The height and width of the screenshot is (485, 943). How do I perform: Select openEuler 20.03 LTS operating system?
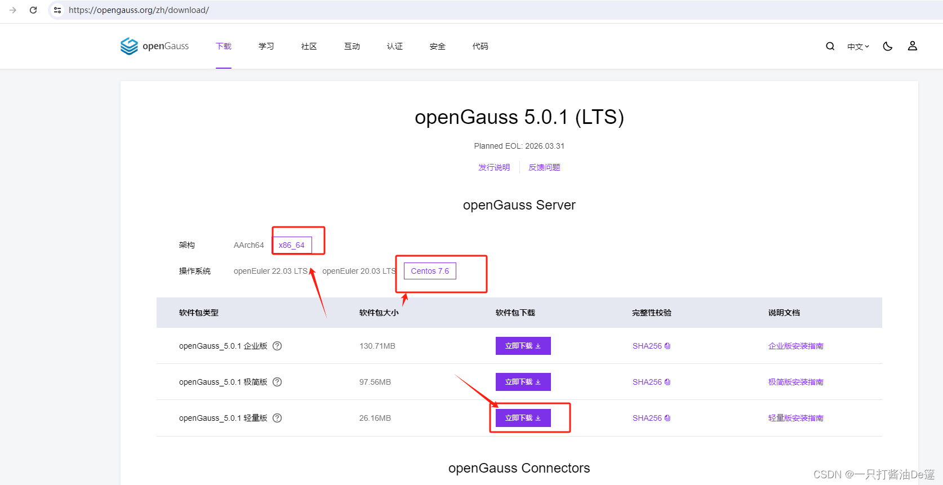point(359,271)
